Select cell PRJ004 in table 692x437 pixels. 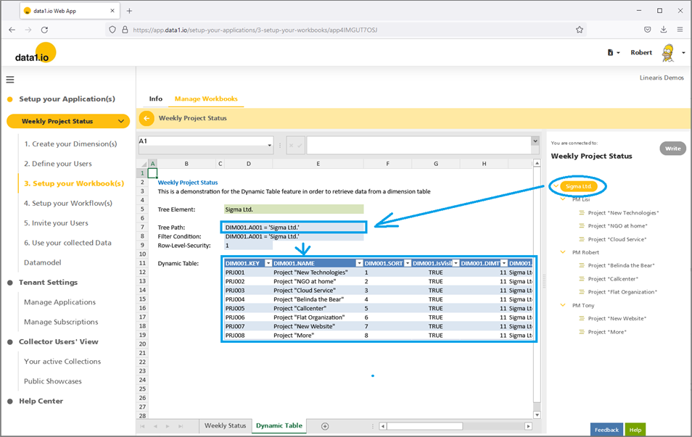pos(247,299)
